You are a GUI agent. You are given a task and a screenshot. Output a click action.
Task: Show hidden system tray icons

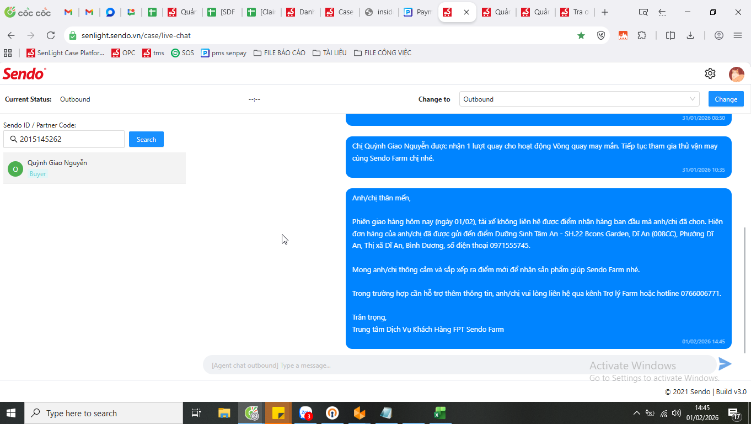(637, 413)
